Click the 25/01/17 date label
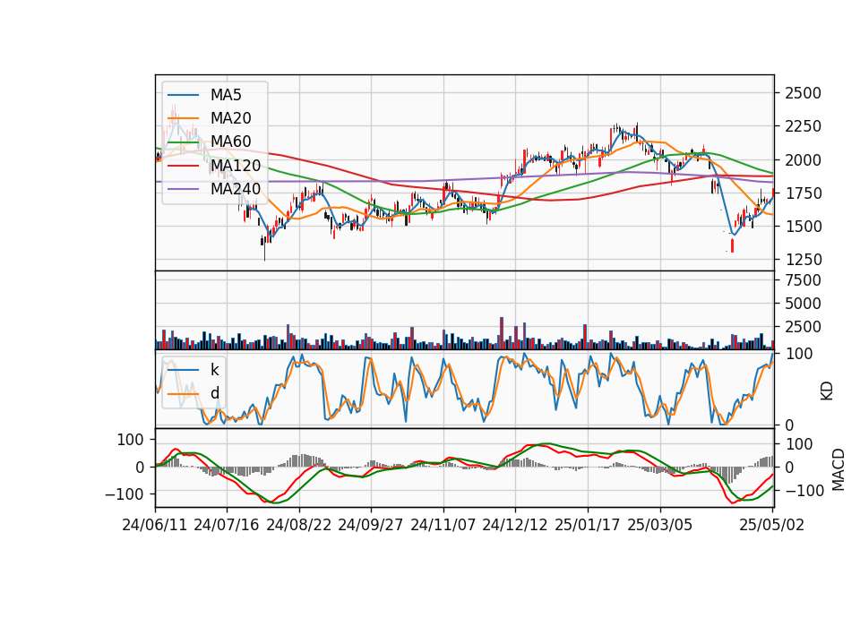The width and height of the screenshot is (860, 618). [588, 525]
